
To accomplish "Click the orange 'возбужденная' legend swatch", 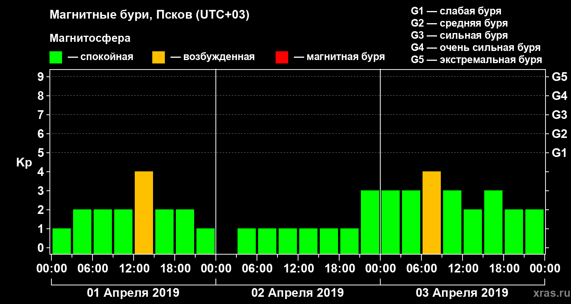I will pyautogui.click(x=158, y=57).
